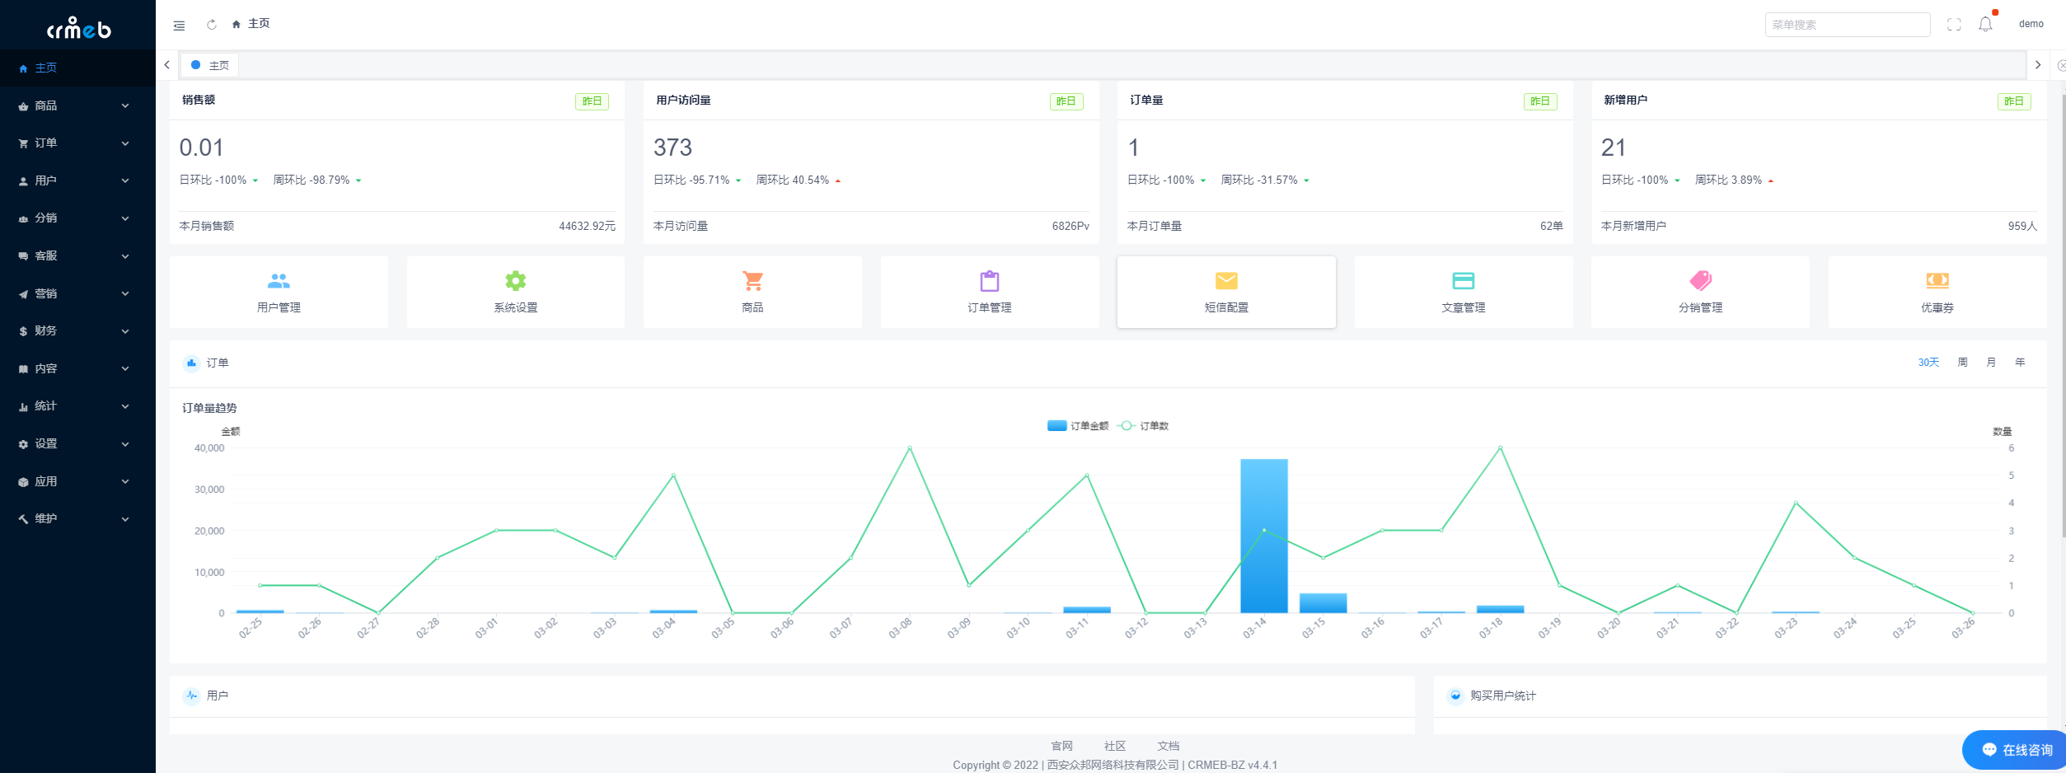Image resolution: width=2066 pixels, height=773 pixels.
Task: Open 短信配置 envelope shortcut
Action: coord(1226,292)
